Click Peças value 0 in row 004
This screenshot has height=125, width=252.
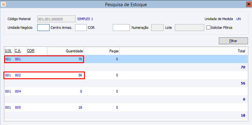pos(117,91)
